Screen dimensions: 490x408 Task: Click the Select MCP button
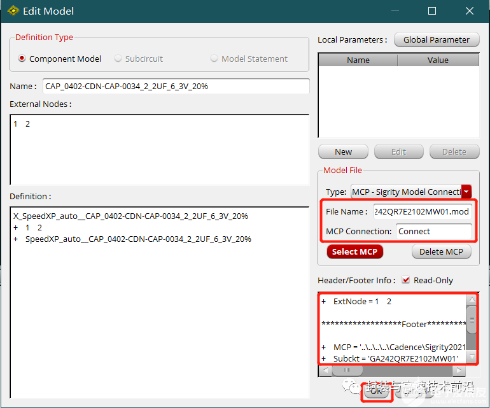[x=354, y=251]
